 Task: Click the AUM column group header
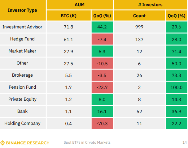pyautogui.click(x=80, y=5)
